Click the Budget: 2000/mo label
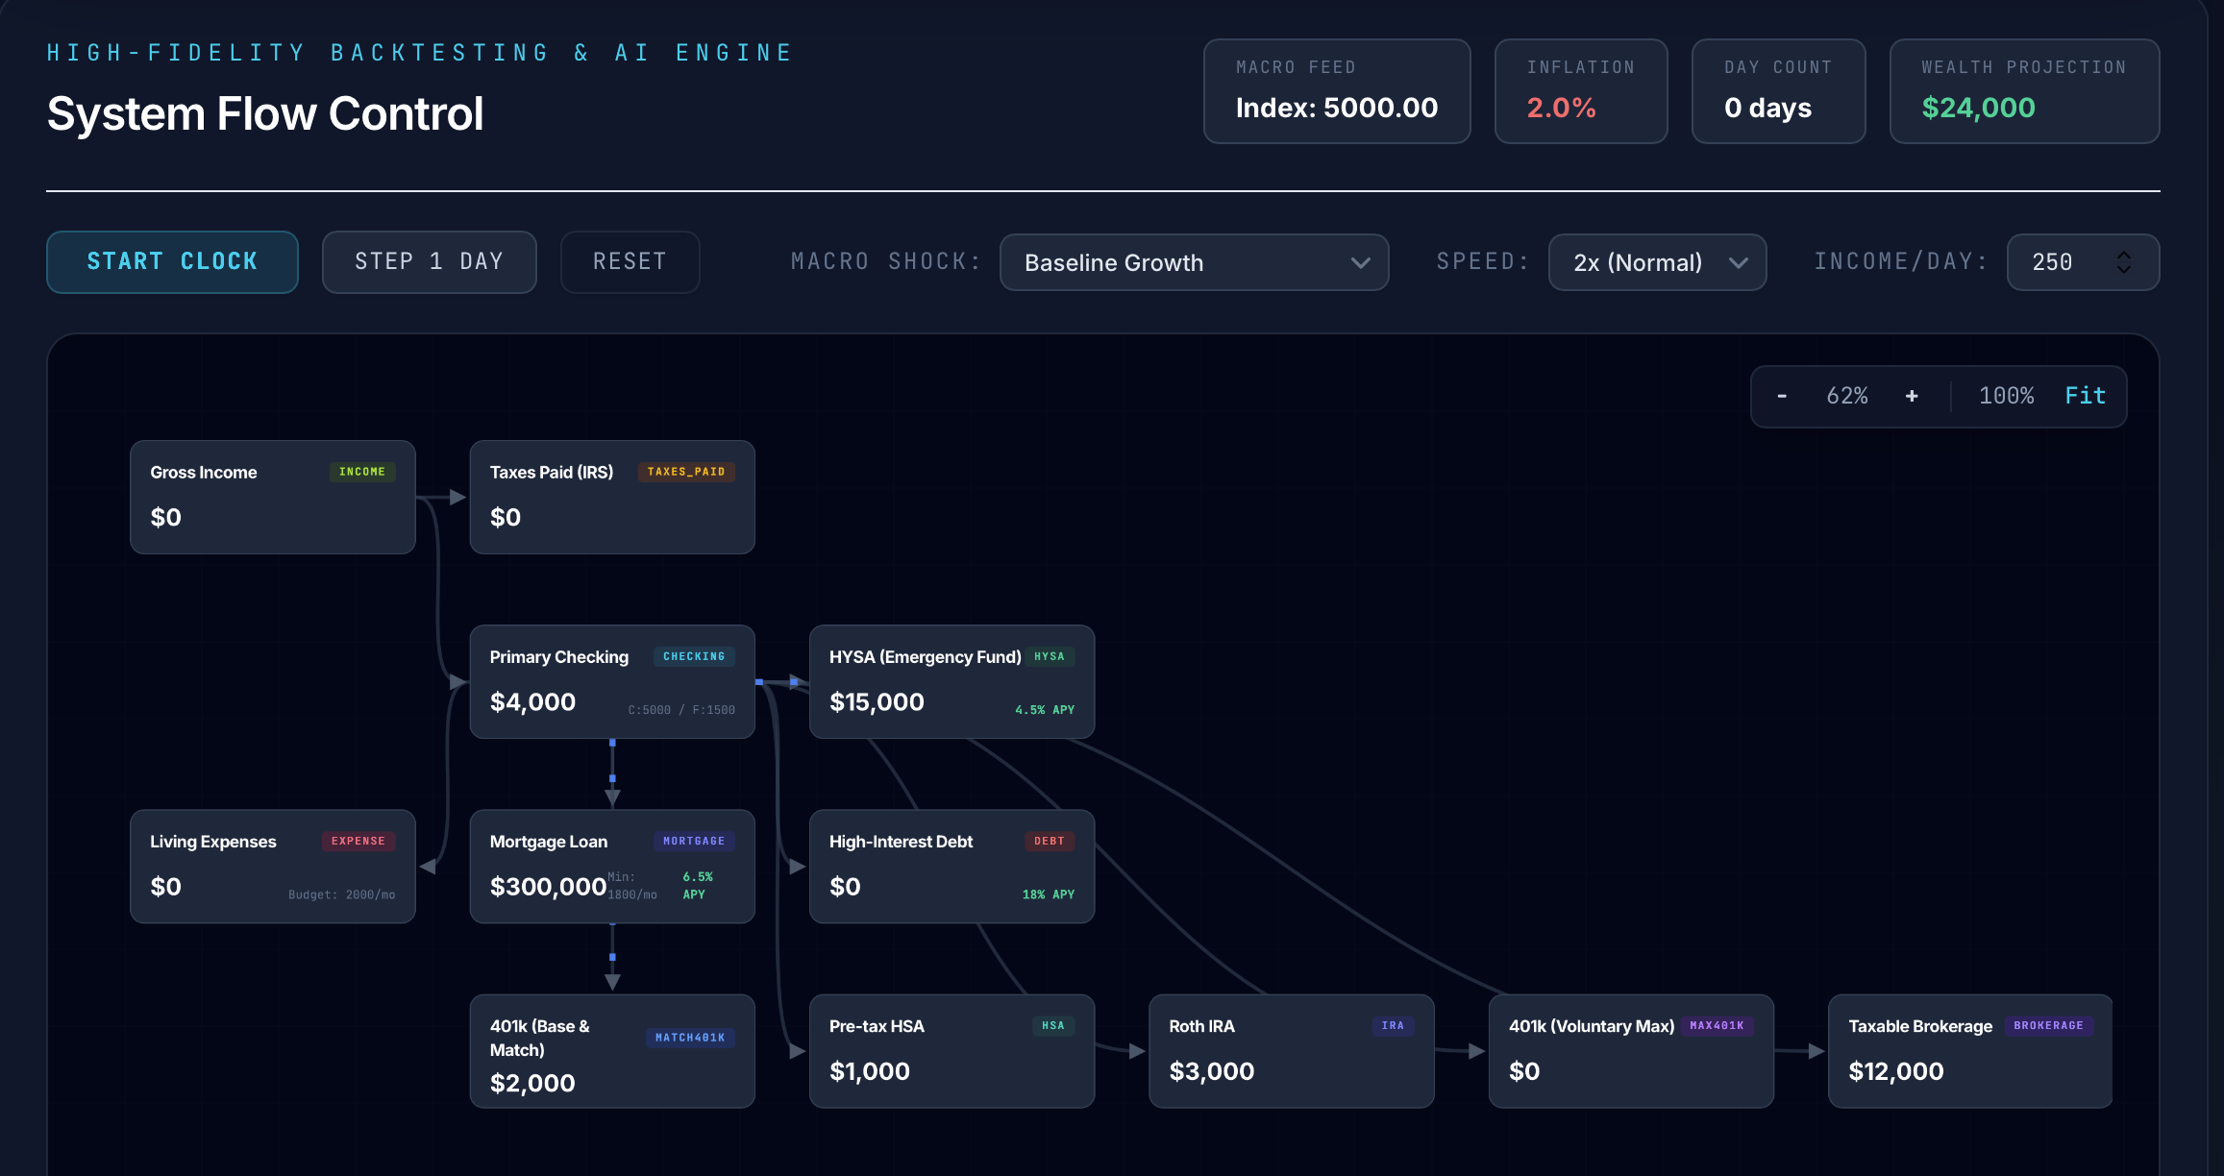This screenshot has height=1176, width=2224. coord(341,894)
